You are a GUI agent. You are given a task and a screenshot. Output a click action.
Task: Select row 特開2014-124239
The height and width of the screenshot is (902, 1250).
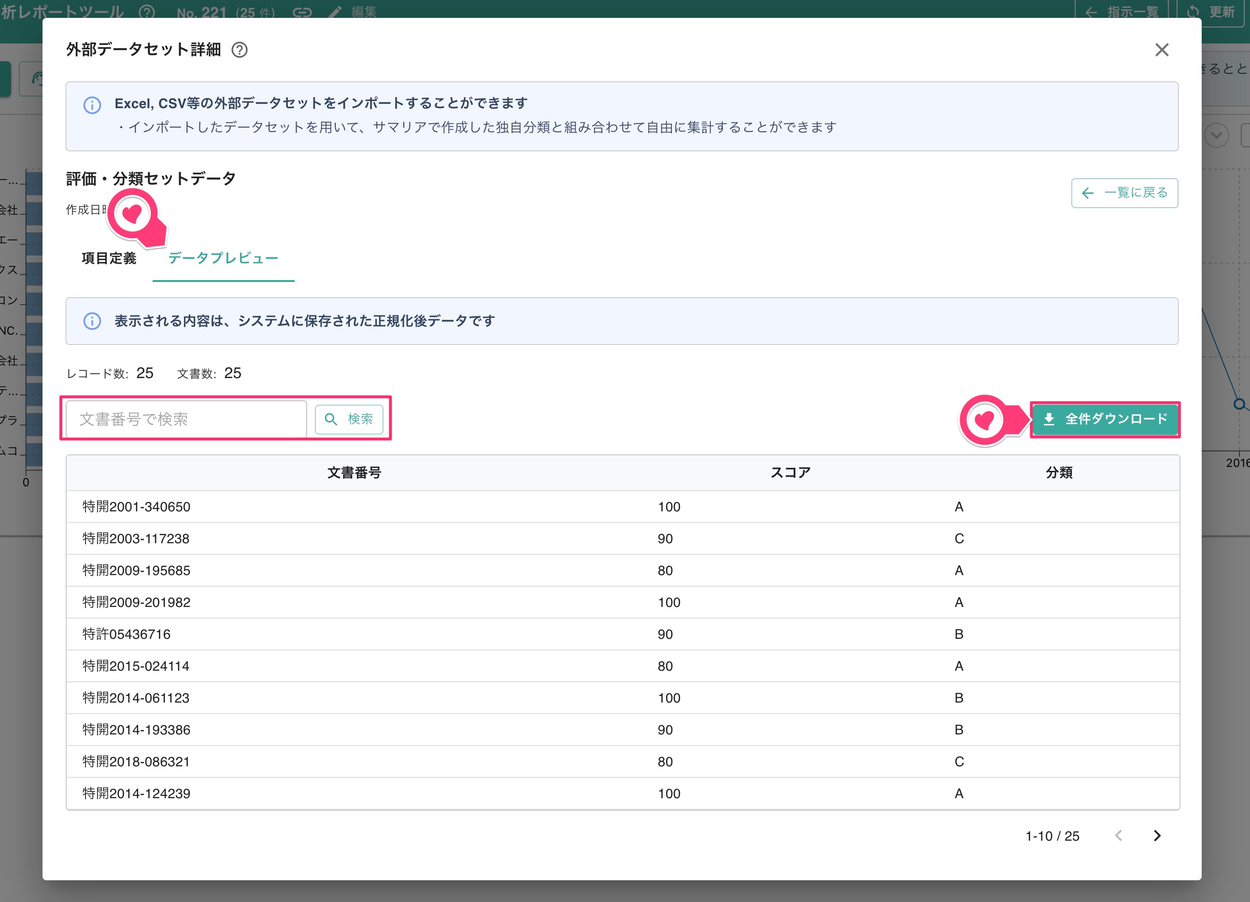623,794
